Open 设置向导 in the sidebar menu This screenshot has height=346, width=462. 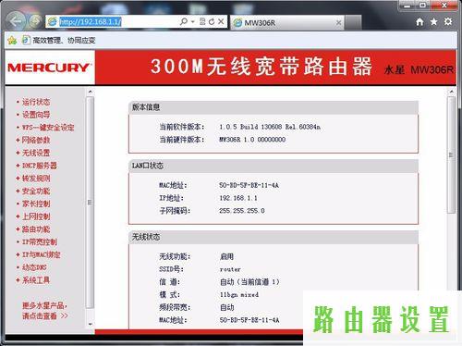coord(36,115)
